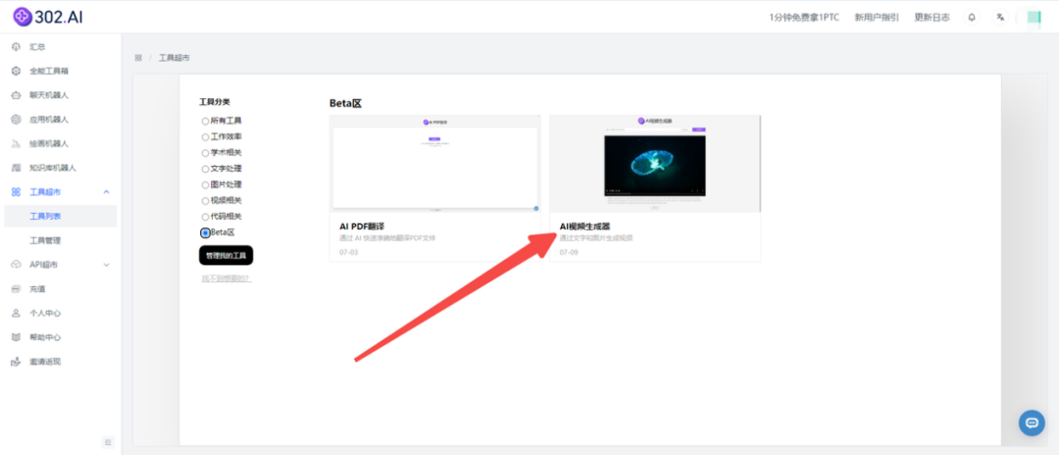Select the 工作效率 category radio

tap(205, 137)
